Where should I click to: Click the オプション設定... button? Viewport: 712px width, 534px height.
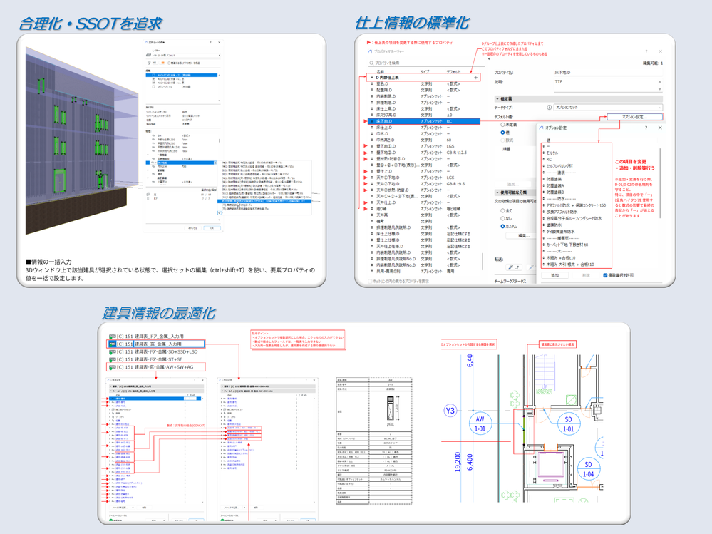635,117
